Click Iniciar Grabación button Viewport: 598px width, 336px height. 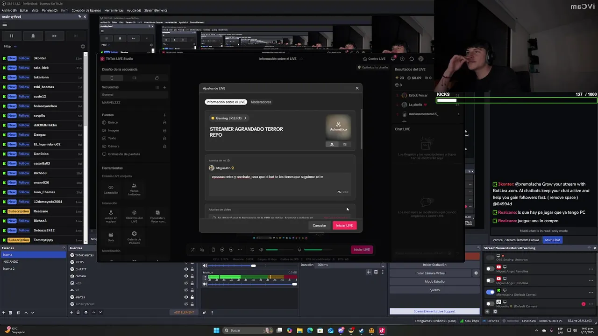[434, 265]
